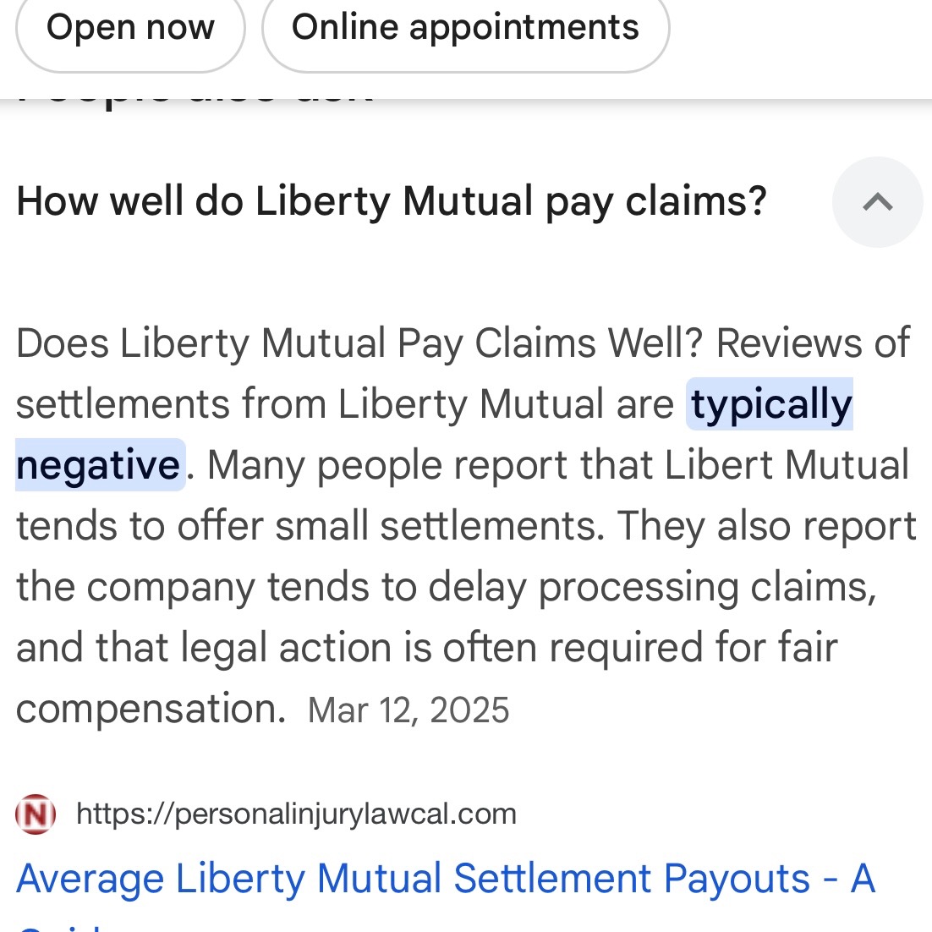Screen dimensions: 932x932
Task: Click the https://personalinjurylawcal.com source URL
Action: (296, 814)
